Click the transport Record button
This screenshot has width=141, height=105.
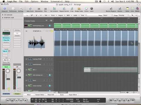(25, 100)
